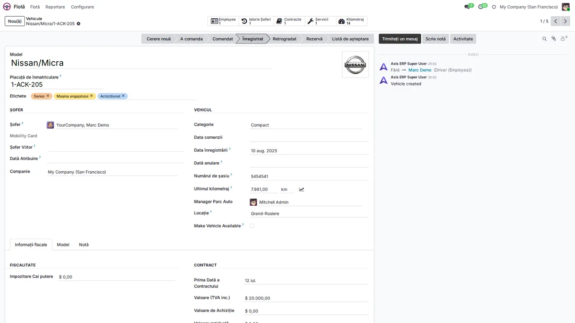The height and width of the screenshot is (323, 575).
Task: Click the license plate field 1-ACK-205
Action: (57, 85)
